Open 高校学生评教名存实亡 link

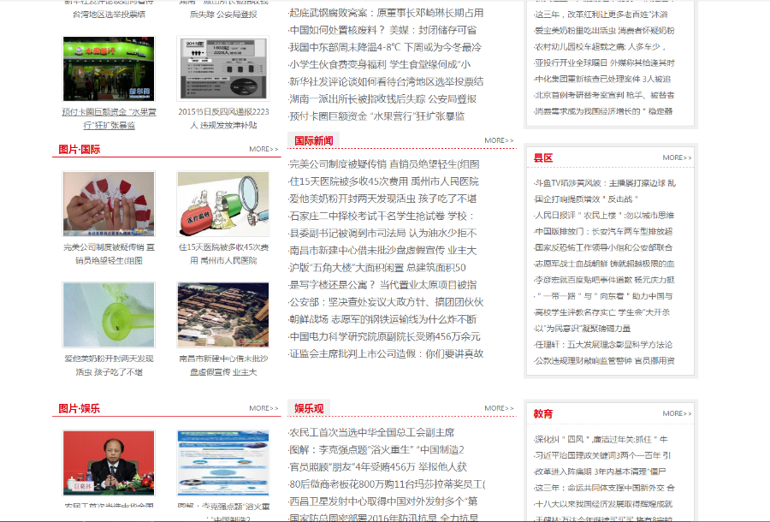pos(602,312)
